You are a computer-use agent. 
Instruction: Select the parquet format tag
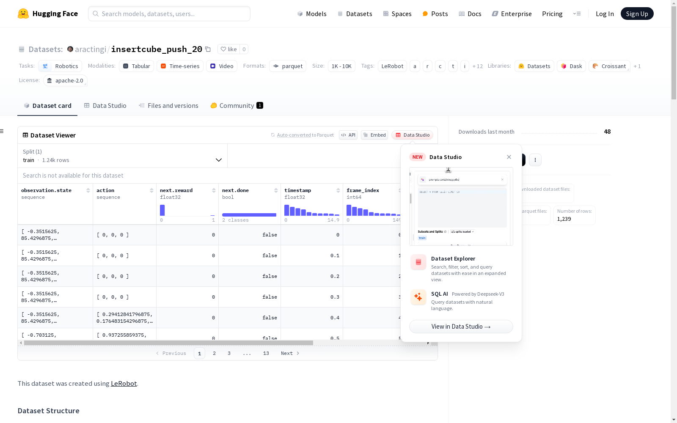(x=288, y=66)
